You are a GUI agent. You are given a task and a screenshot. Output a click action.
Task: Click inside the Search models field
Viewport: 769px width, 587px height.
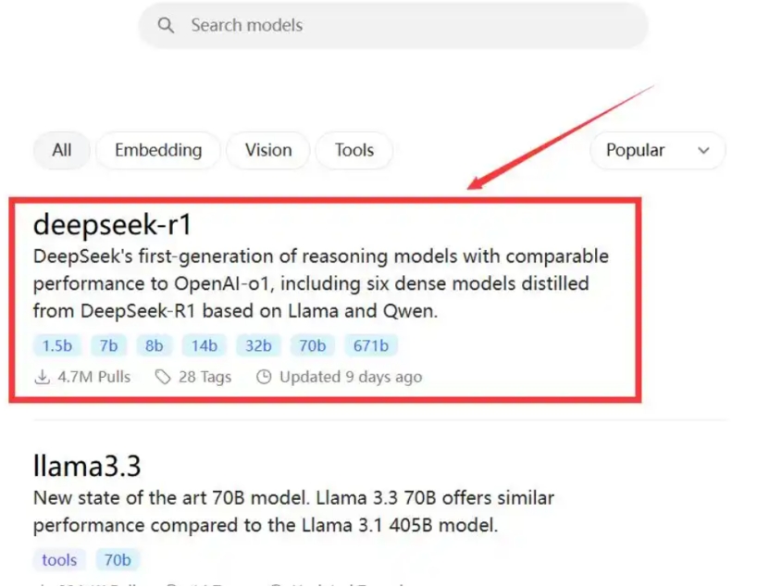coord(398,26)
